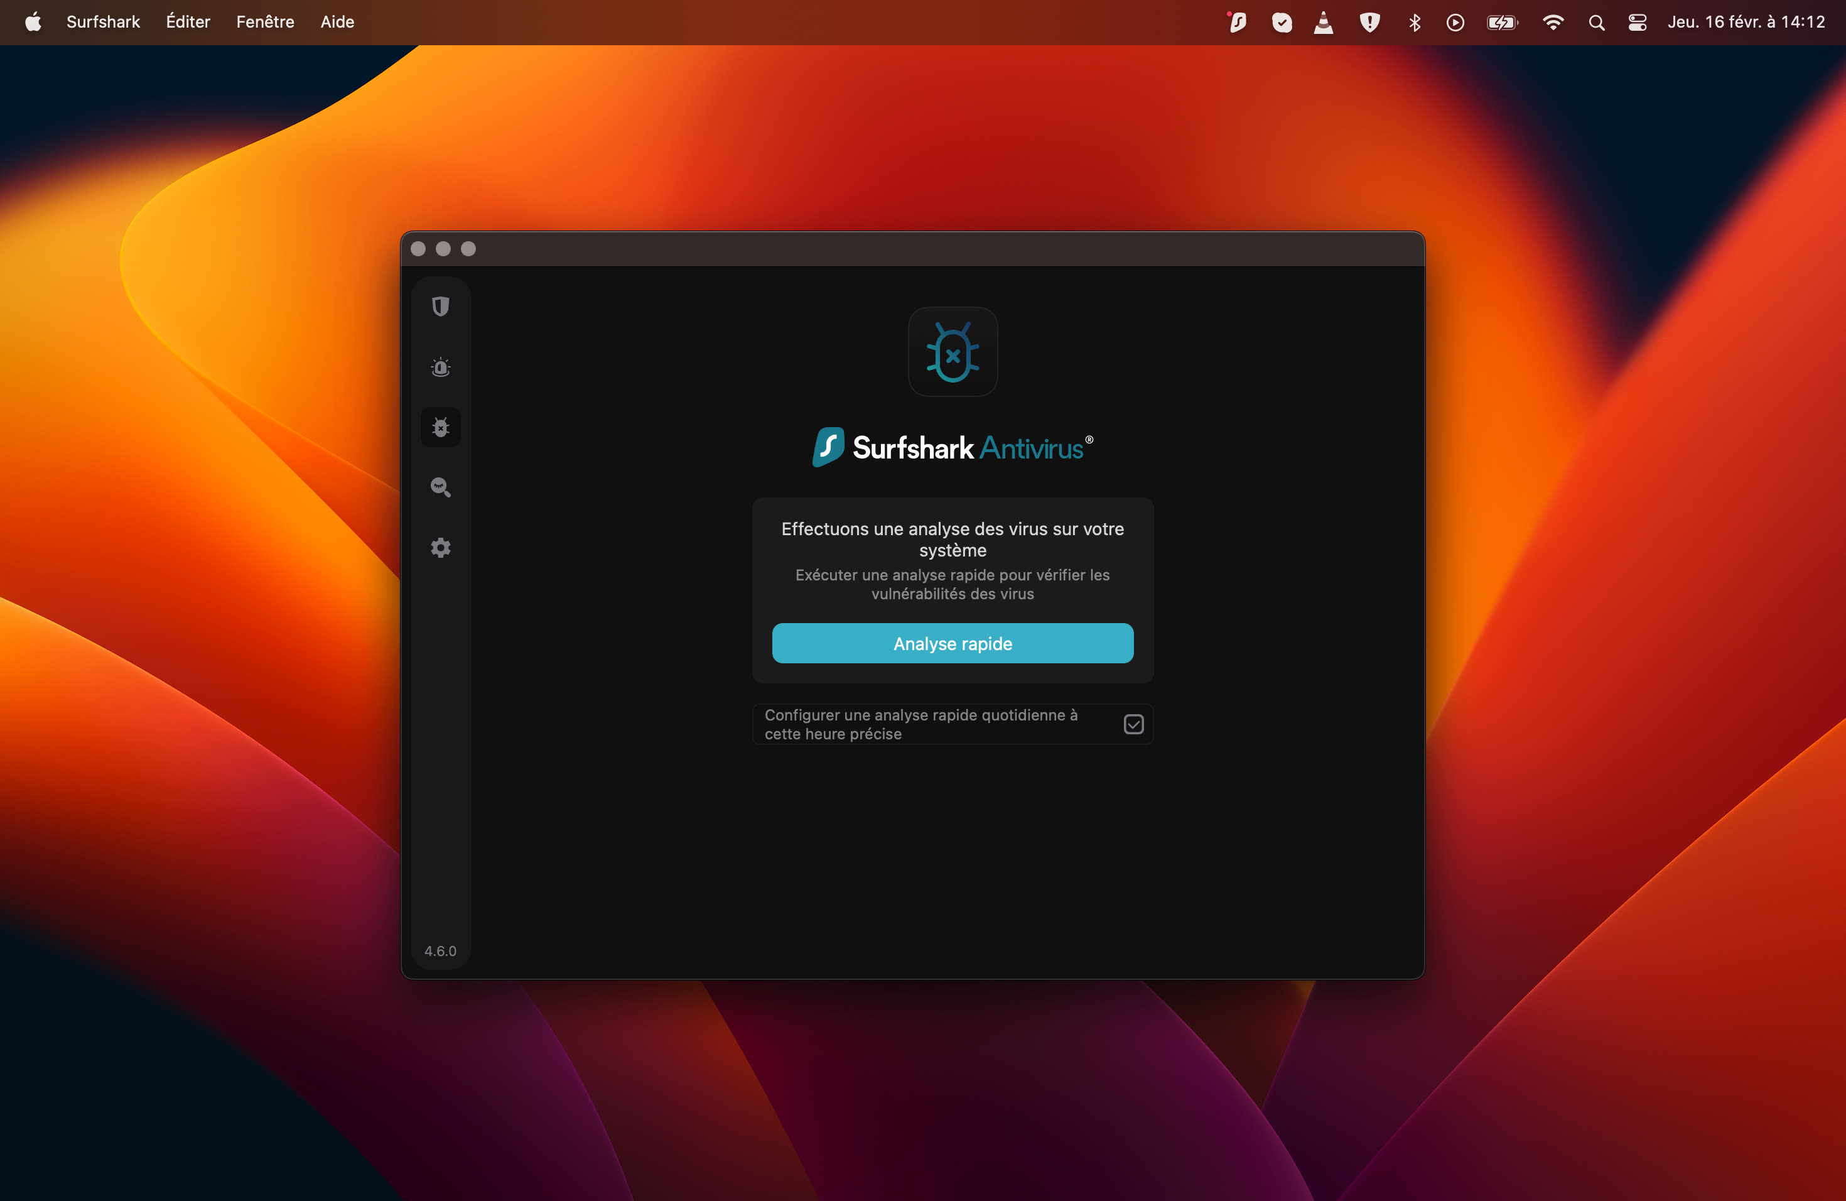This screenshot has height=1201, width=1846.
Task: Open the privacy search tool in the sidebar
Action: point(441,487)
